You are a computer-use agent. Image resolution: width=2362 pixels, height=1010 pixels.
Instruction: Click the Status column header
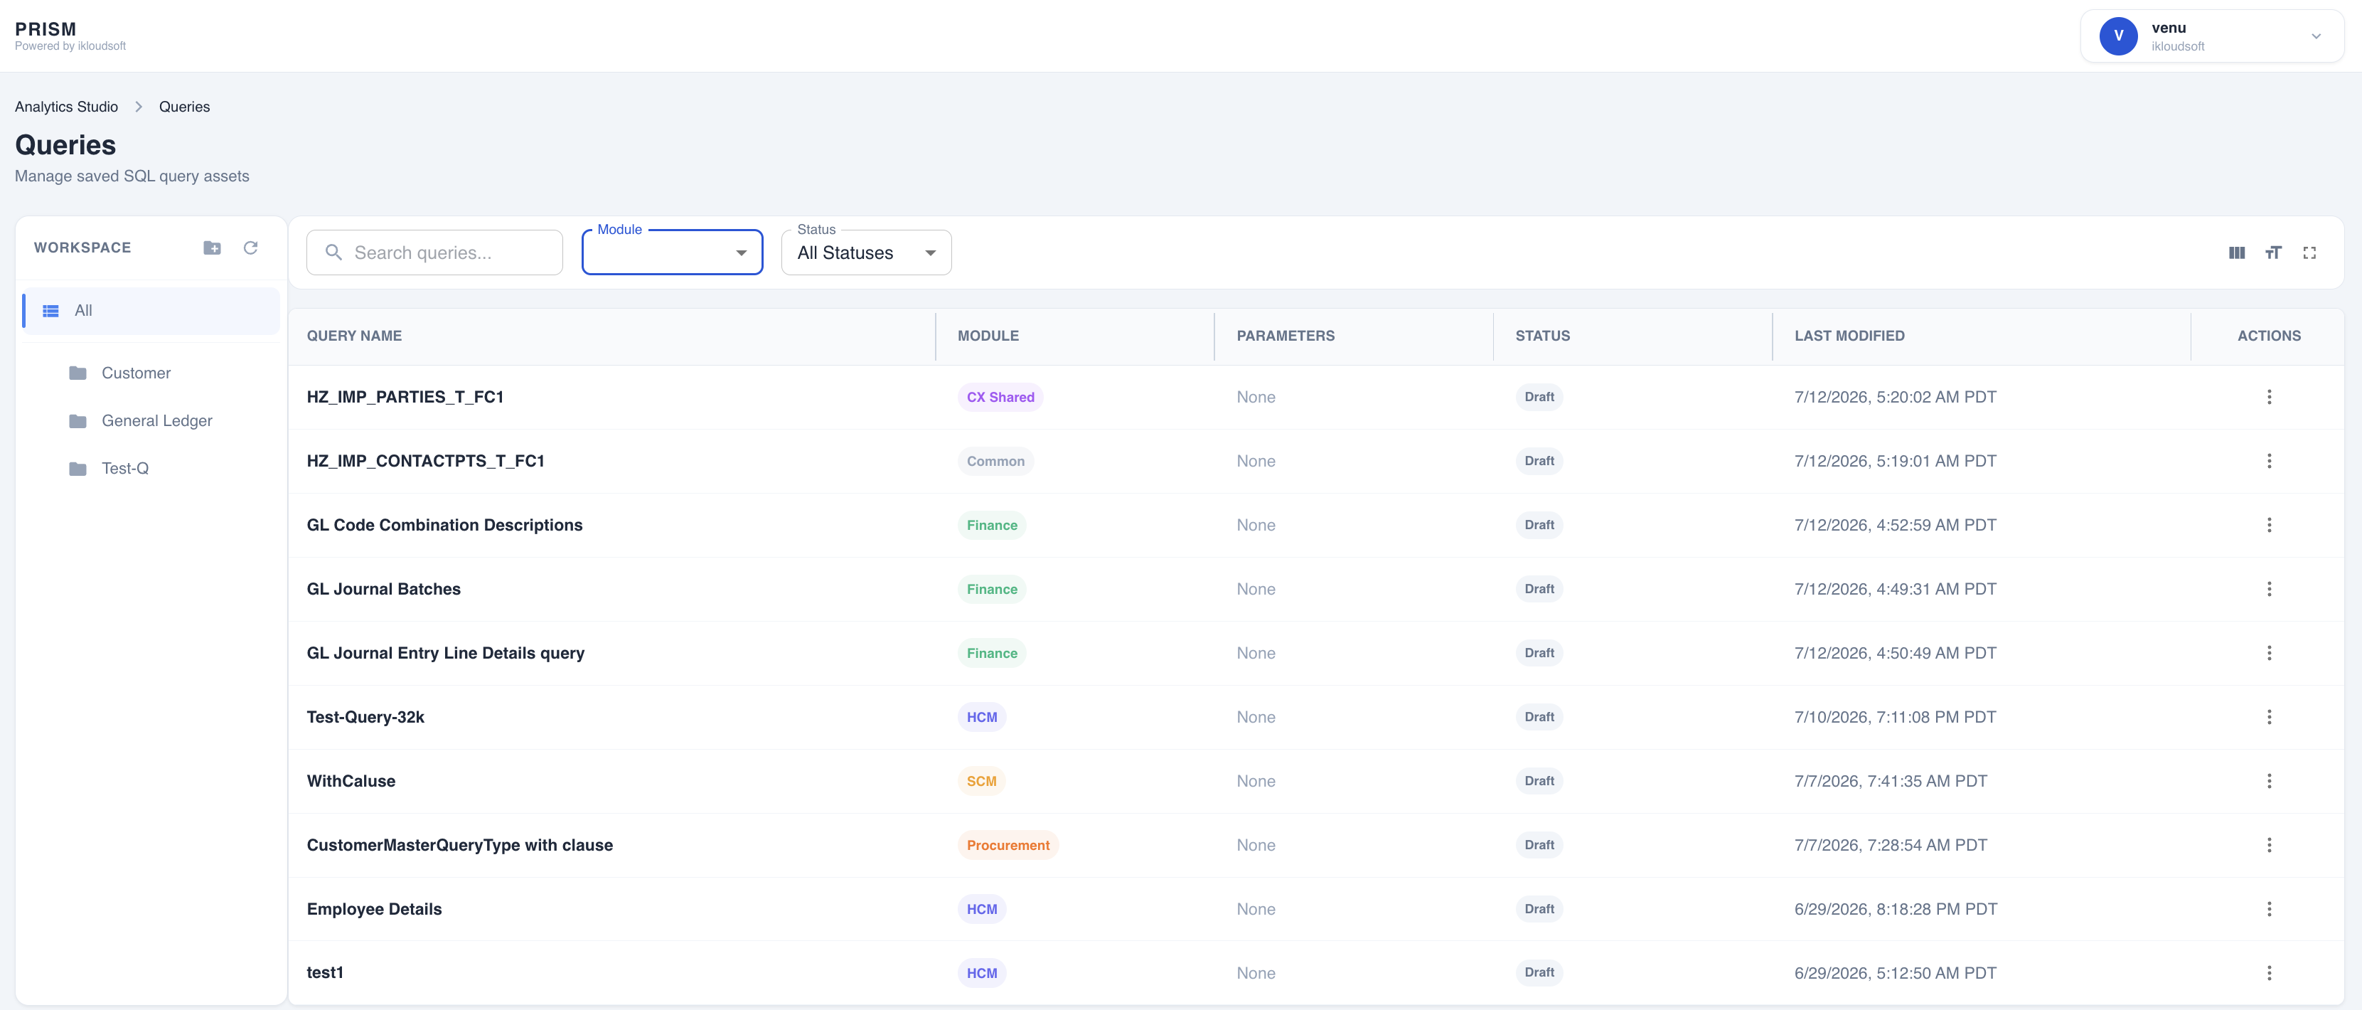coord(1542,336)
